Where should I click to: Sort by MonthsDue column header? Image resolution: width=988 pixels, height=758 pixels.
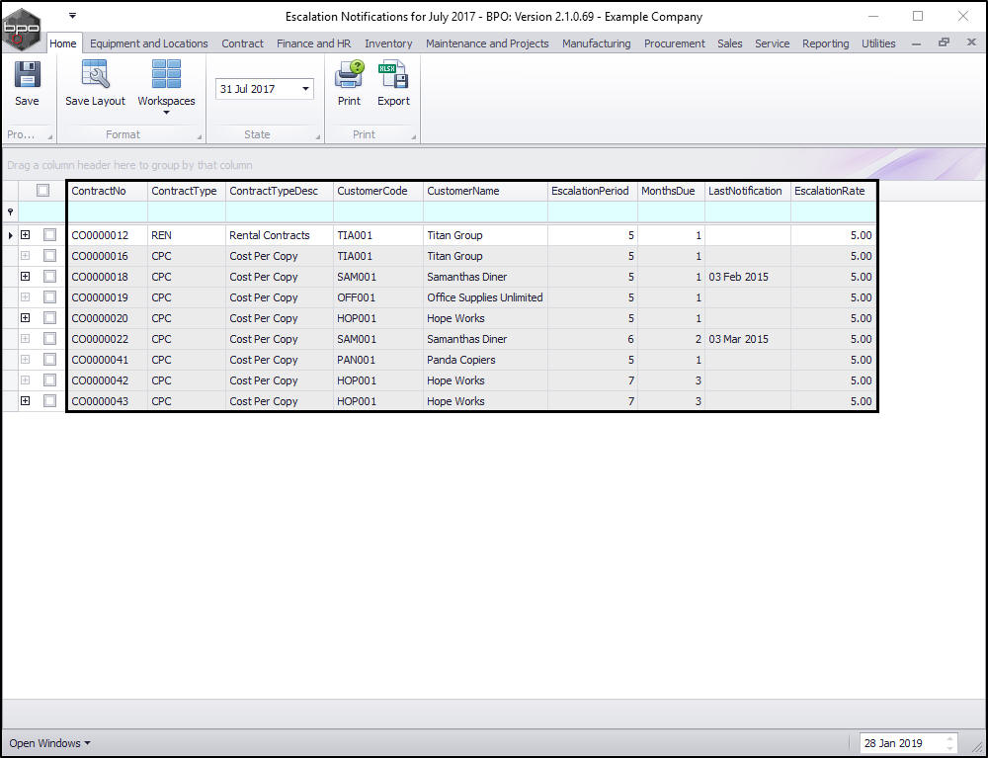click(671, 191)
